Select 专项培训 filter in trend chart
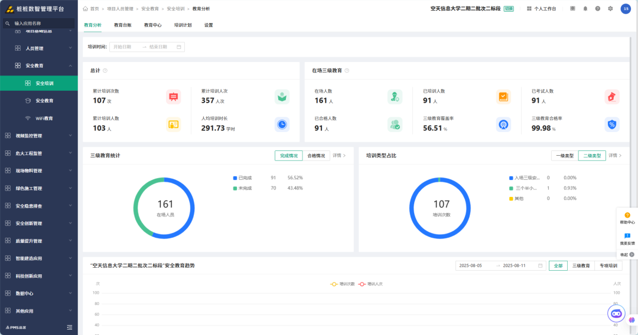 point(608,265)
